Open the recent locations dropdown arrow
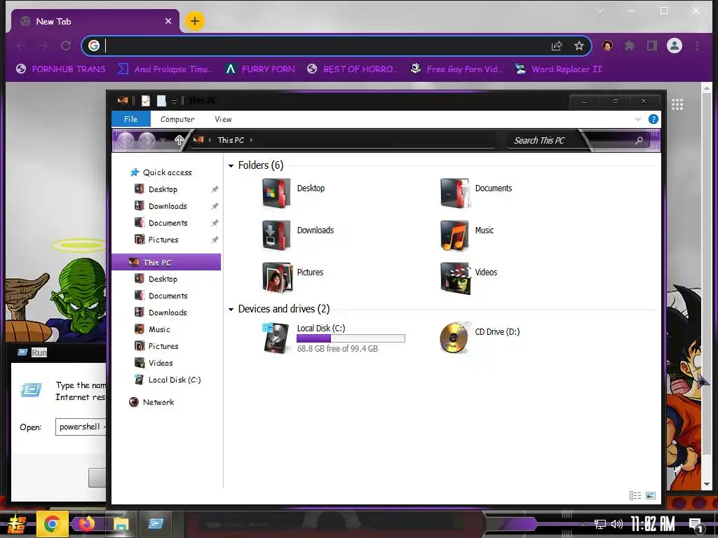 [163, 140]
